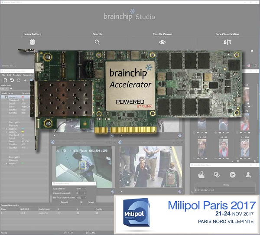Close the Recognition settings dialog with its X
Viewport: 260px width, 235px height.
(94, 183)
